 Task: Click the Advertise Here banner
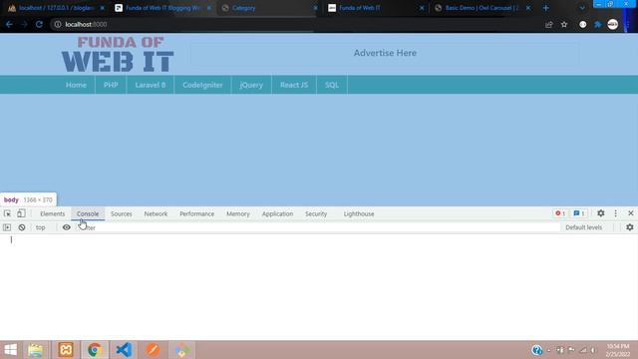click(x=385, y=53)
